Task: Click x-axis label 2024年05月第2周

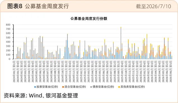Action: (36, 71)
